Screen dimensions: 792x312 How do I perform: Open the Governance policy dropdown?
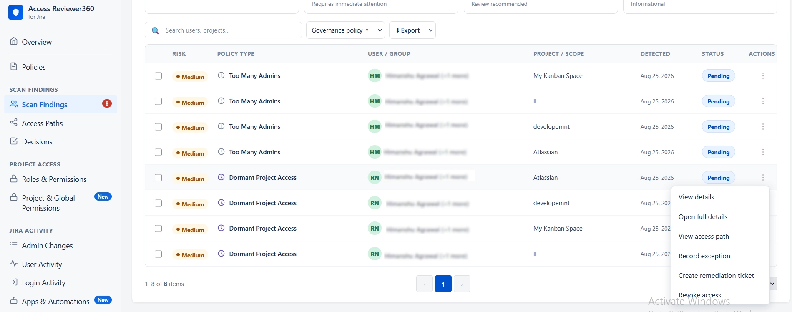point(345,30)
